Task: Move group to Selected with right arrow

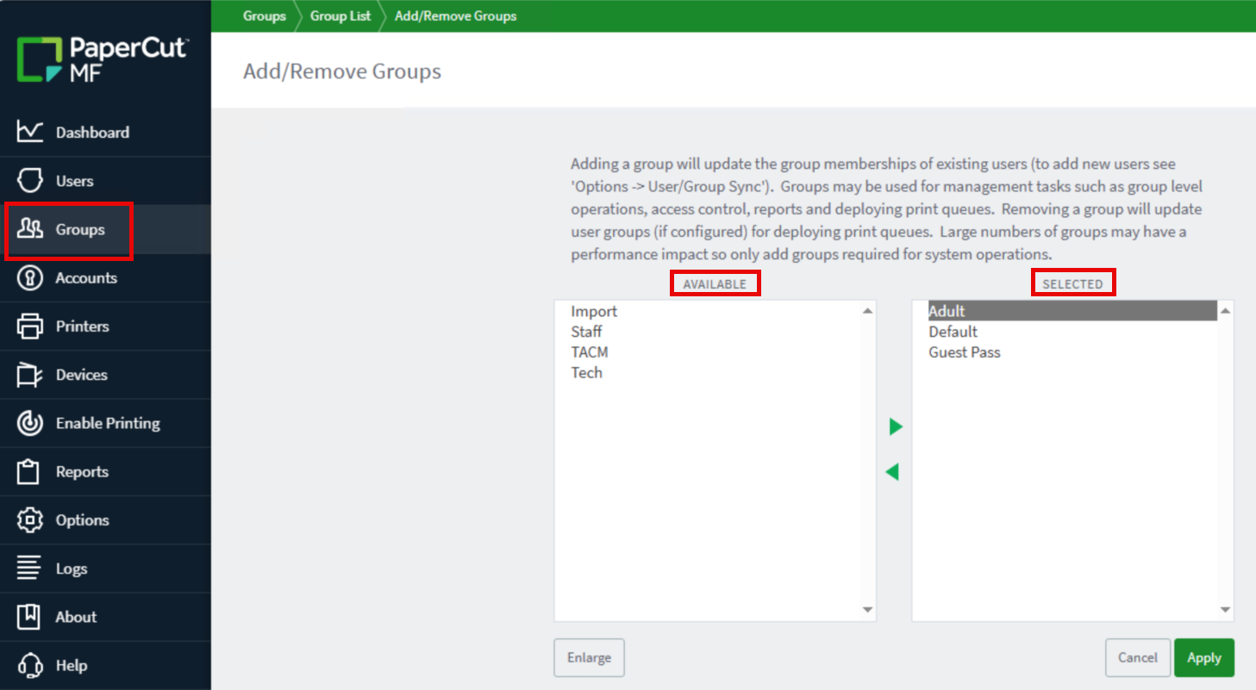Action: (x=896, y=426)
